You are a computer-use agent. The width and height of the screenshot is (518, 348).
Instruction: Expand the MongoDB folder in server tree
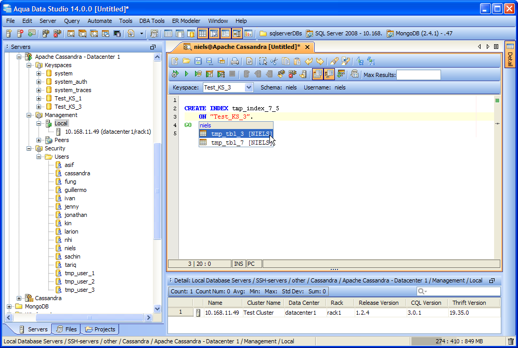[9, 306]
